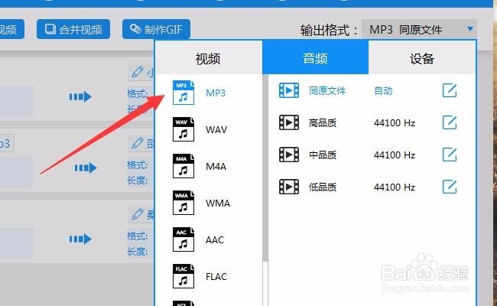Click the film icon beside 低品质
This screenshot has height=306, width=497.
[289, 187]
